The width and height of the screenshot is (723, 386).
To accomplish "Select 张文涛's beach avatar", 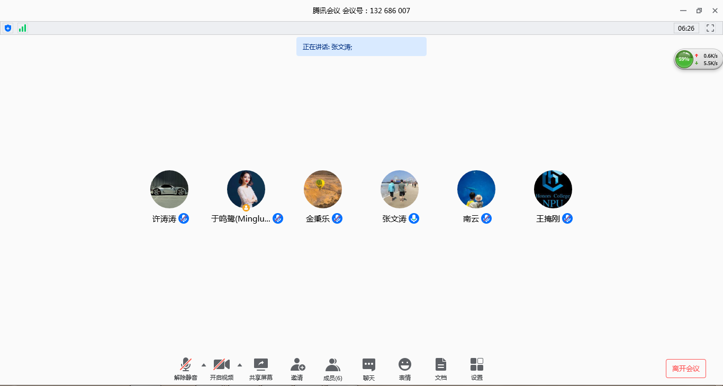I will pos(400,189).
